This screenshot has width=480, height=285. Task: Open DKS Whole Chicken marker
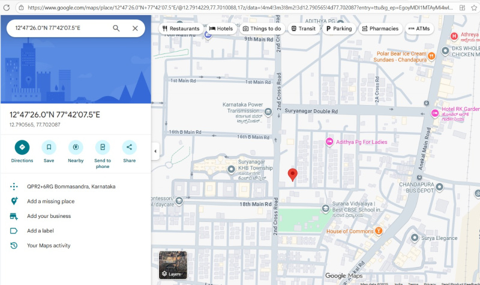click(445, 50)
